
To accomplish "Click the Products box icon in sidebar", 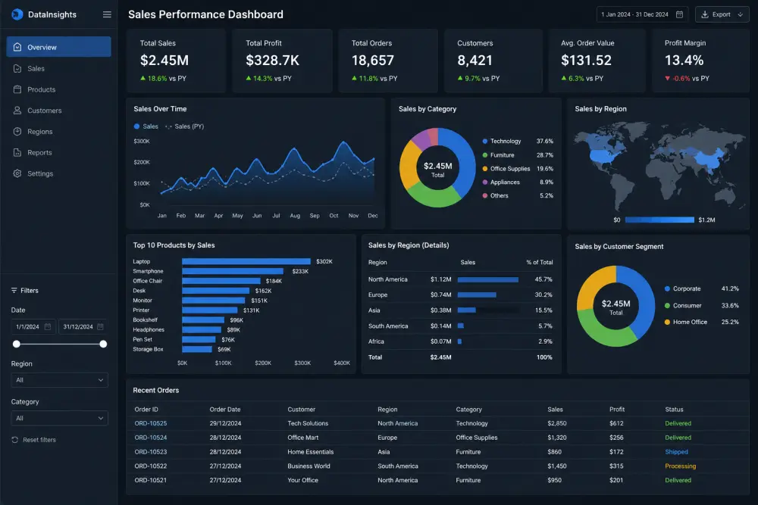I will (17, 89).
